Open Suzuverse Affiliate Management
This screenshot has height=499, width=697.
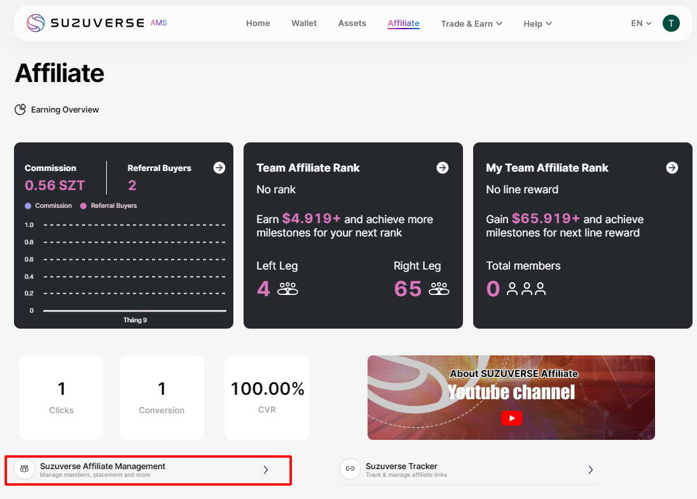point(148,470)
